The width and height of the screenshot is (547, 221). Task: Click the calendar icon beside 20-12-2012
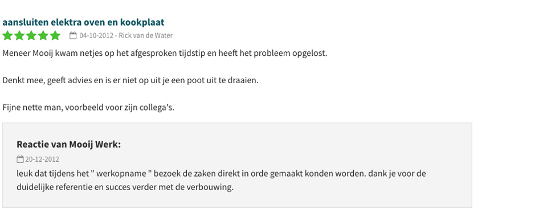21,159
